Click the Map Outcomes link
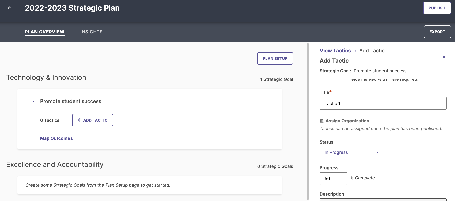 click(x=56, y=138)
